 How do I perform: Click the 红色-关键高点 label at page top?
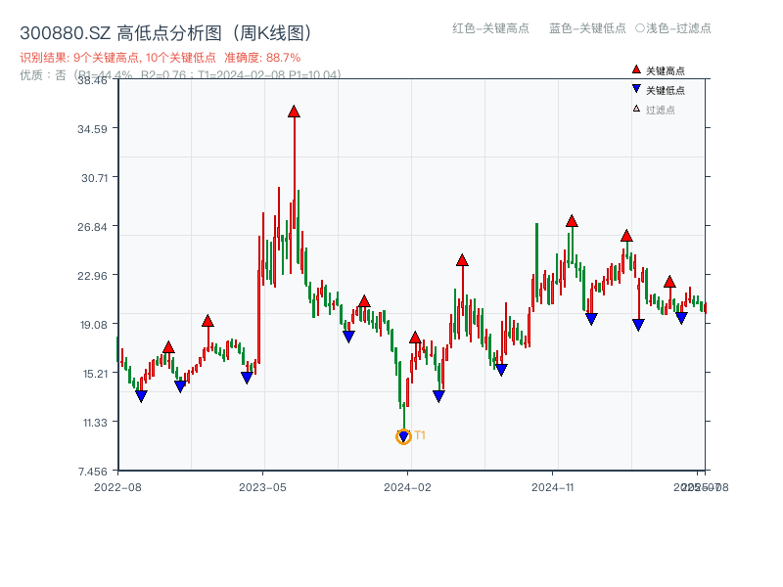[x=494, y=29]
